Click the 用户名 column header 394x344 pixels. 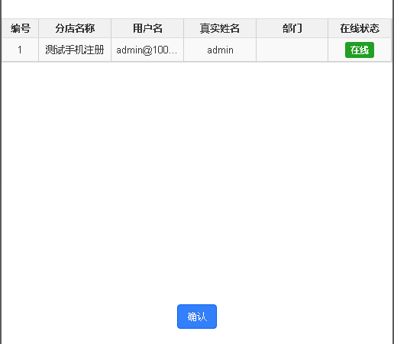click(147, 28)
